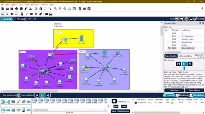The image size is (205, 114).
Task: Activate the Inspect magnifier tool
Action: click(x=7, y=14)
